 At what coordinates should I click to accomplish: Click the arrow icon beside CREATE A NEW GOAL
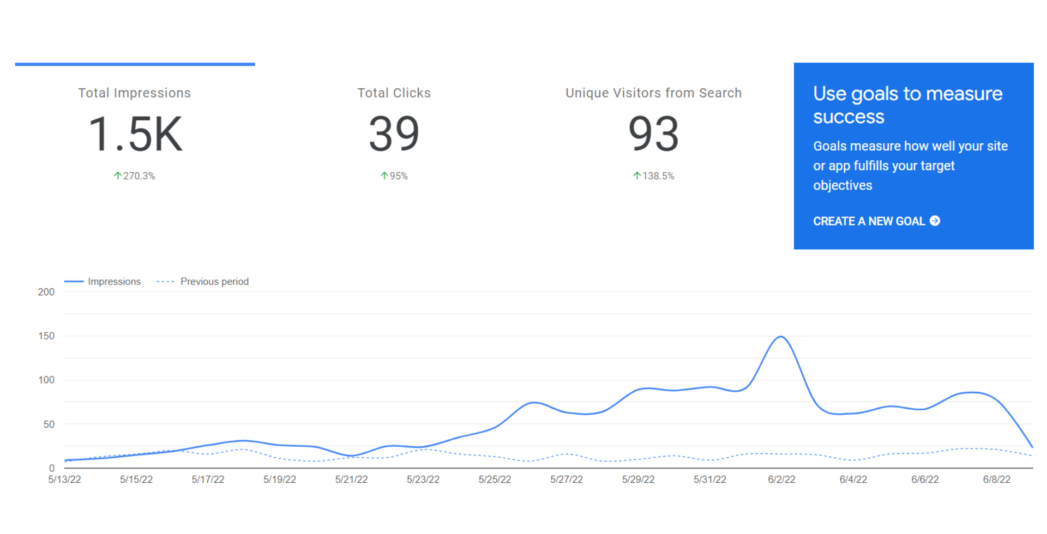(935, 221)
